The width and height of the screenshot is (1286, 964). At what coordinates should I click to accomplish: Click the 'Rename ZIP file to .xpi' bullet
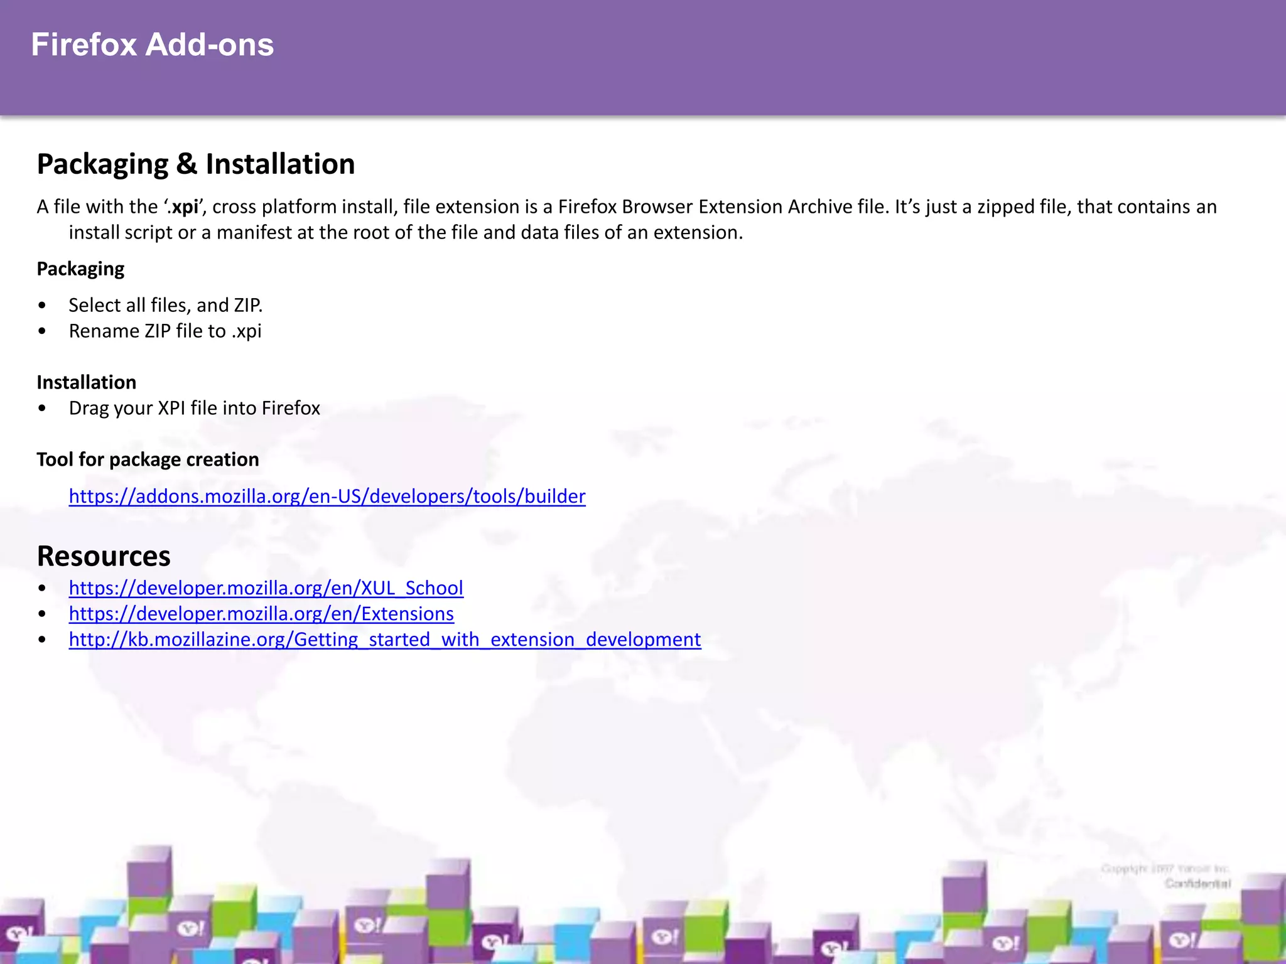click(165, 331)
